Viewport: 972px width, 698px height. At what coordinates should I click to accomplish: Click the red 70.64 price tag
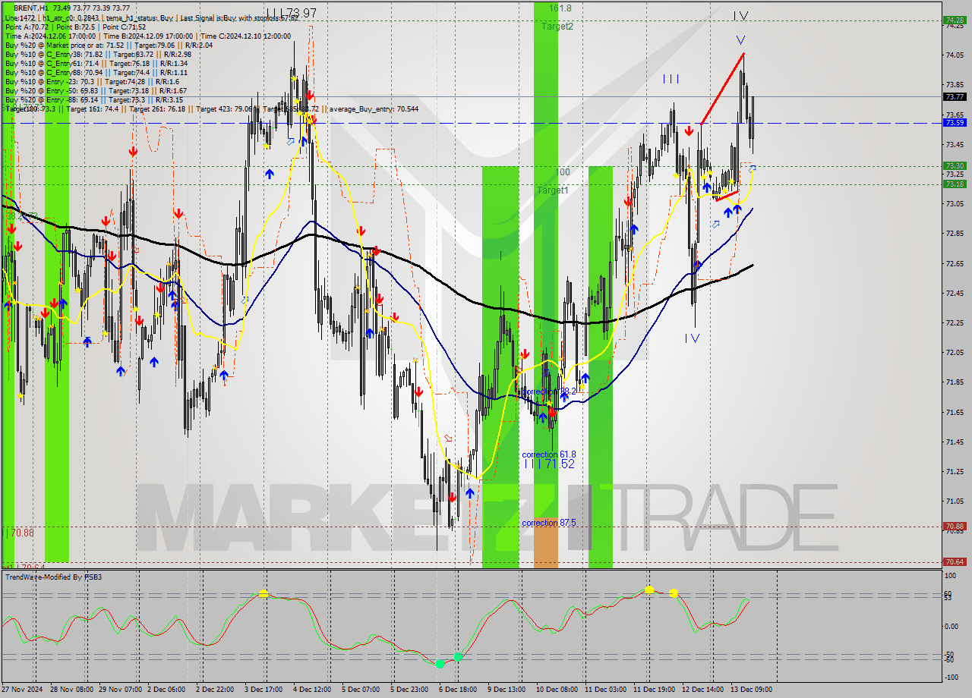pos(955,561)
